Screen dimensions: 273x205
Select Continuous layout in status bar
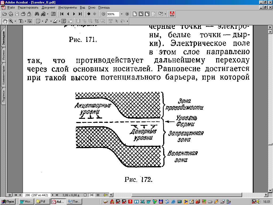click(x=92, y=195)
